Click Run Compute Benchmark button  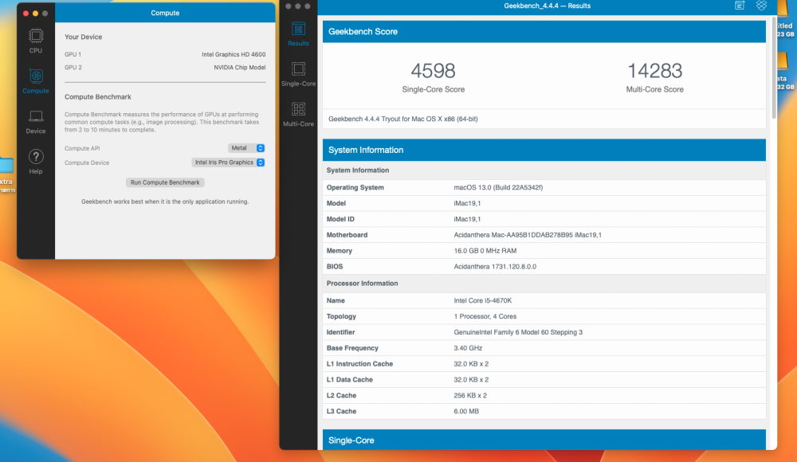pyautogui.click(x=165, y=182)
